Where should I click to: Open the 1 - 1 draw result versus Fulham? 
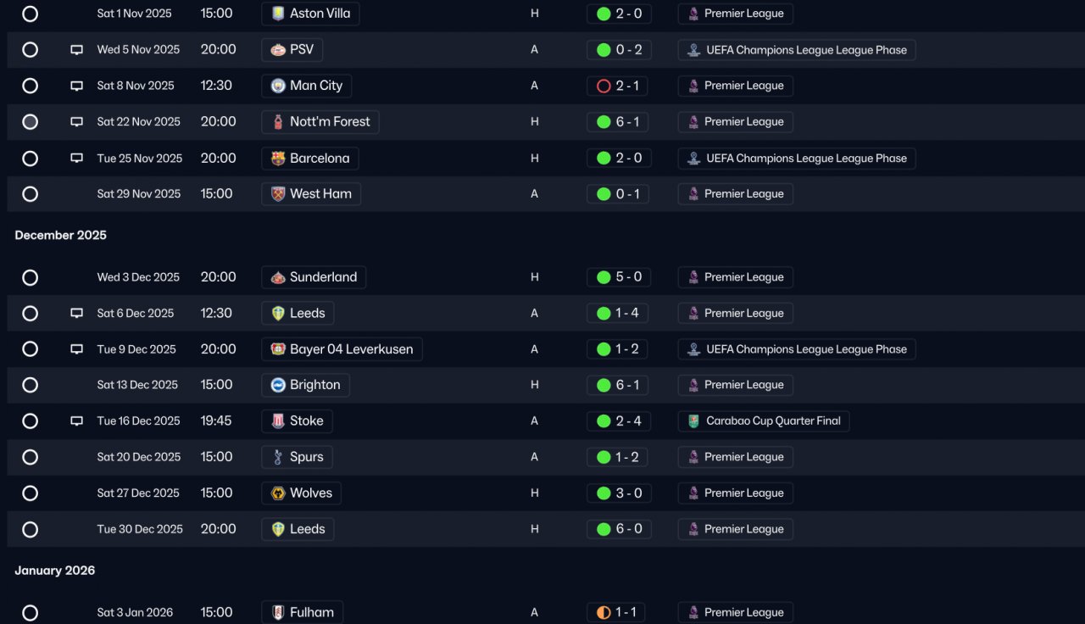pyautogui.click(x=619, y=612)
